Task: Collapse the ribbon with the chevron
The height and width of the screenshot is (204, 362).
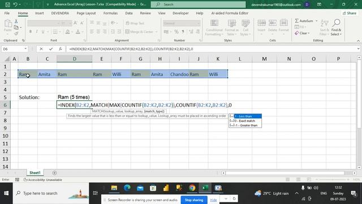Action: click(x=358, y=41)
